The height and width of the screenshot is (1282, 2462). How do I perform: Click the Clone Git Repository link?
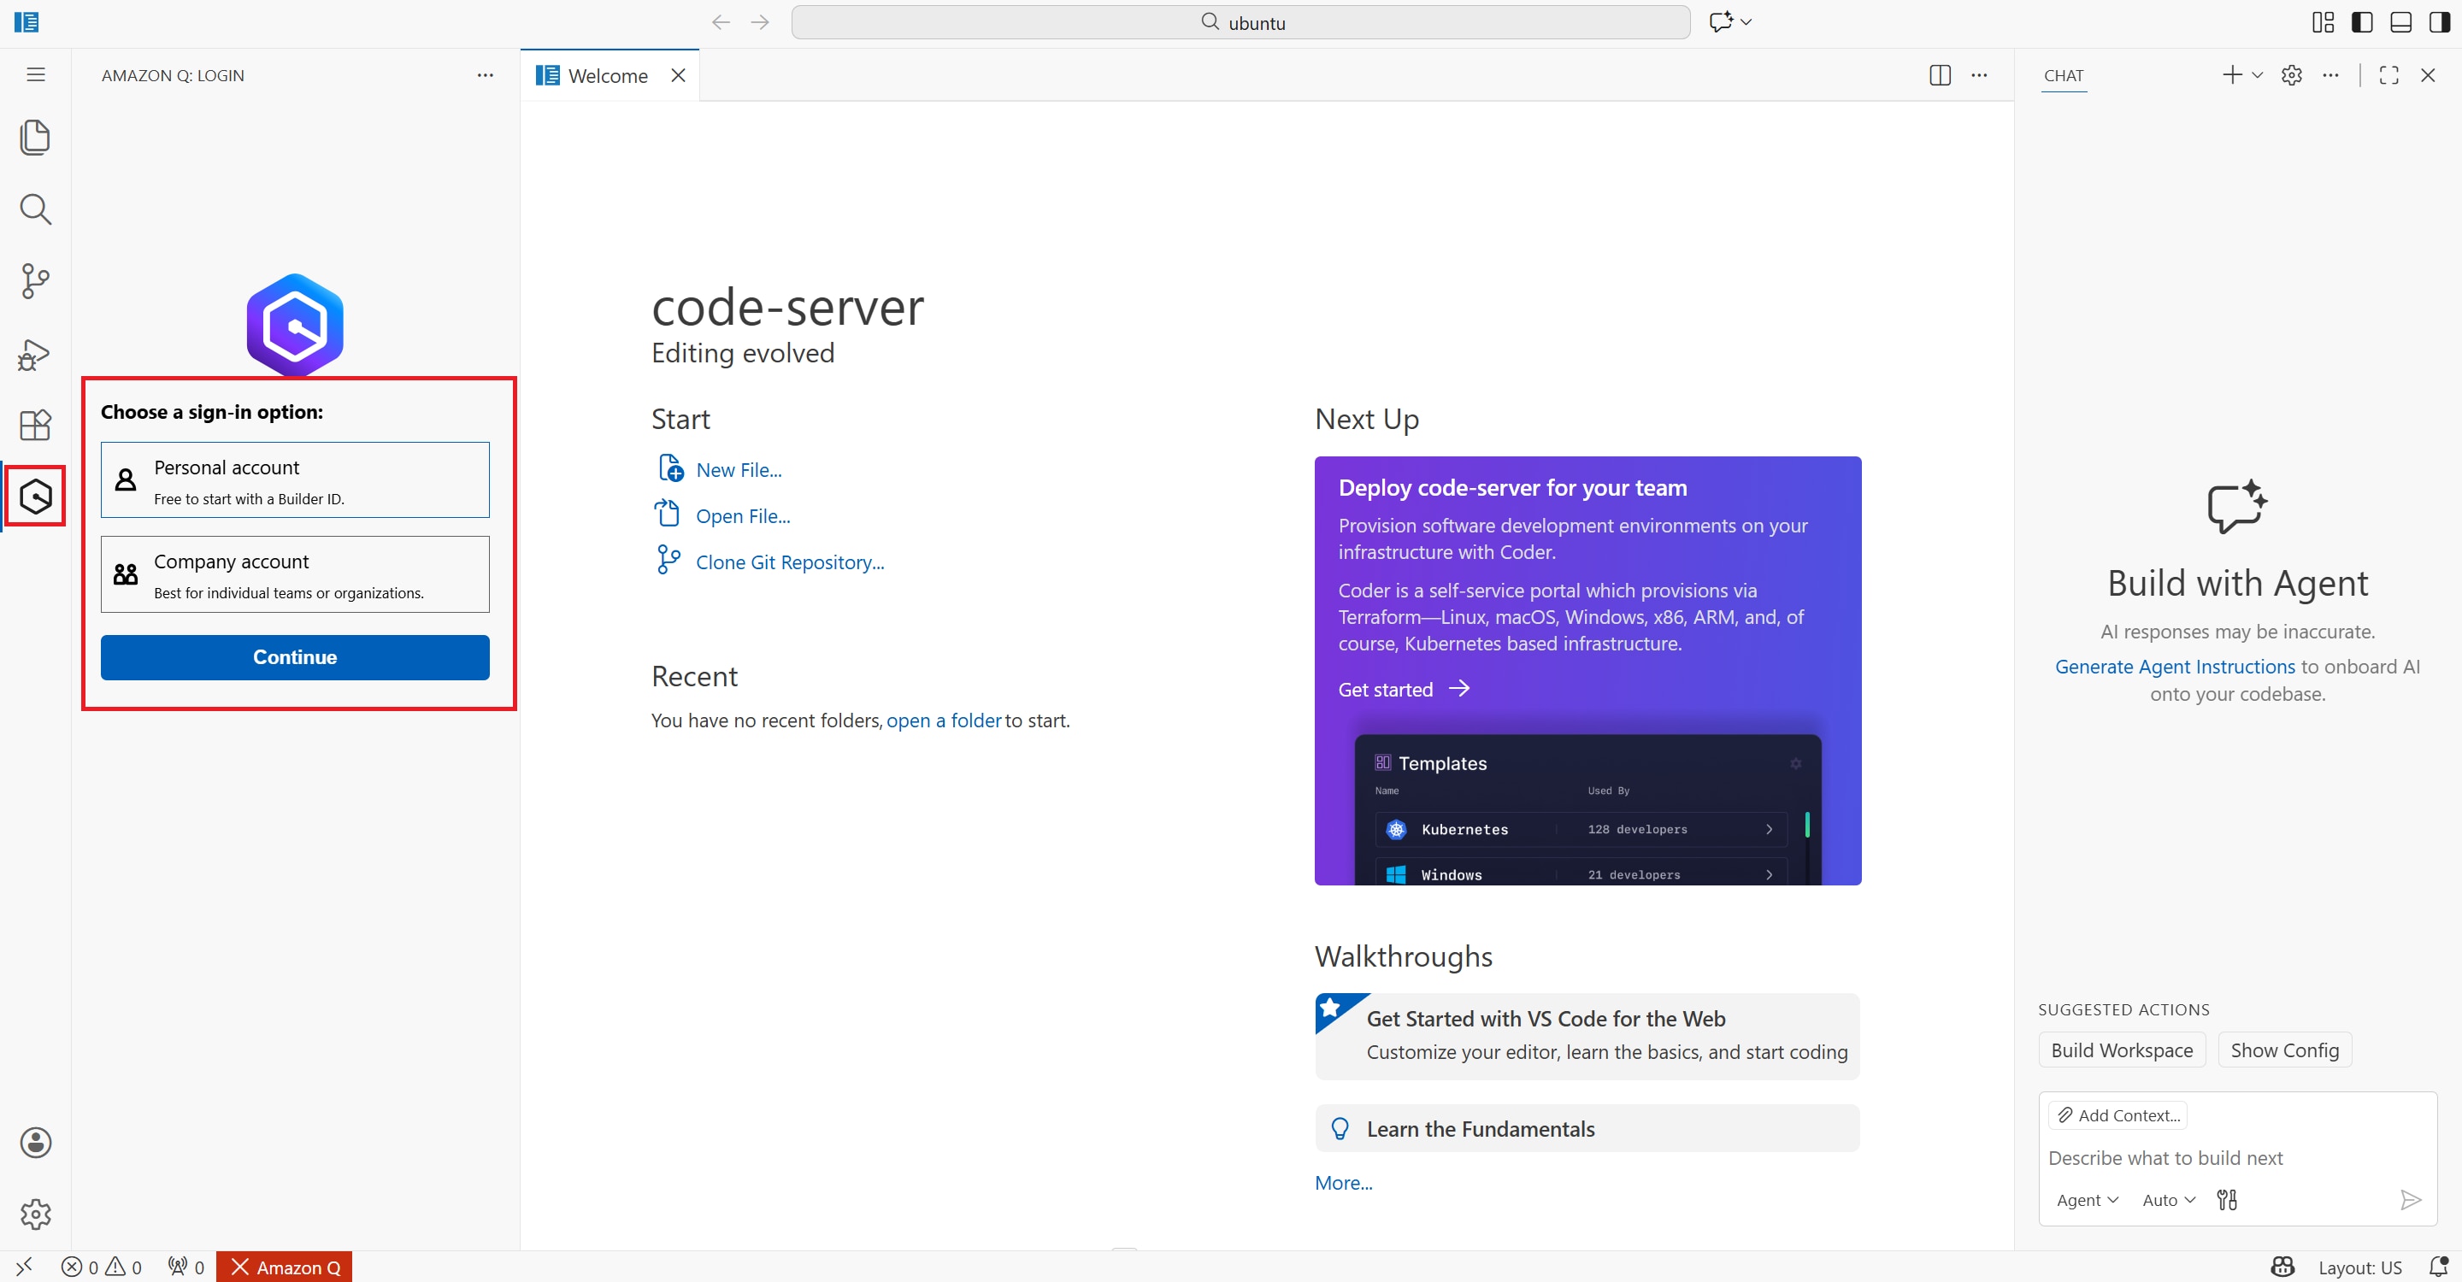[x=789, y=562]
